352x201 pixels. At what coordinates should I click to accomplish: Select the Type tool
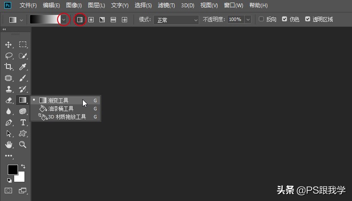point(23,122)
